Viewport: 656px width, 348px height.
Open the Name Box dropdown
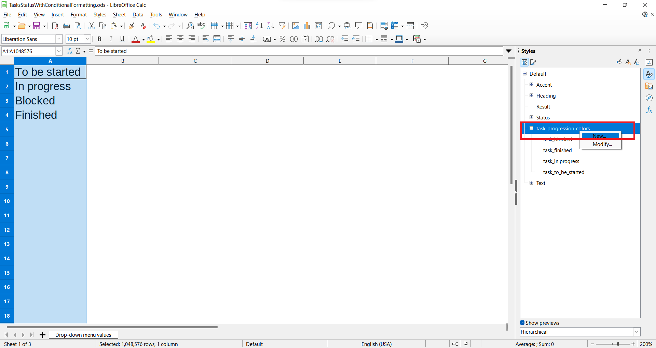pos(59,51)
